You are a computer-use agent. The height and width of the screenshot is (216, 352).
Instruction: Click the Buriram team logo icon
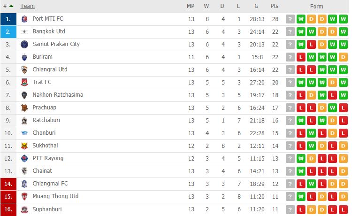(24, 57)
